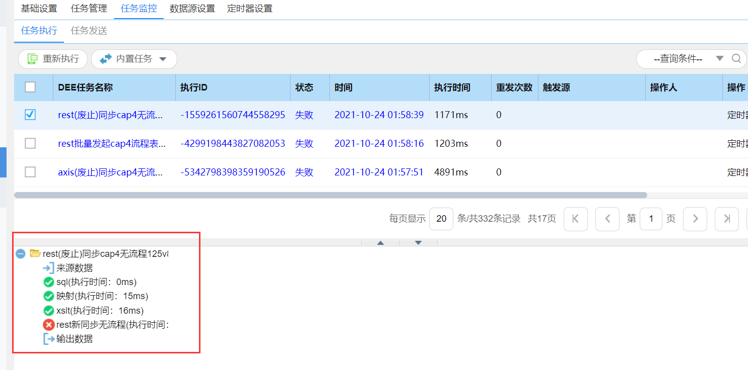
Task: Click the horizontal scrollbar under the table
Action: coord(330,195)
